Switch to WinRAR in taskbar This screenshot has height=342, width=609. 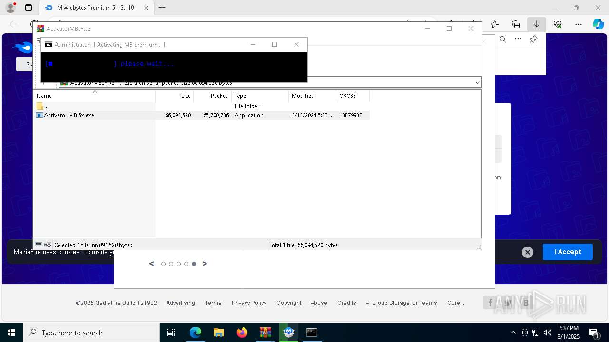pos(265,332)
